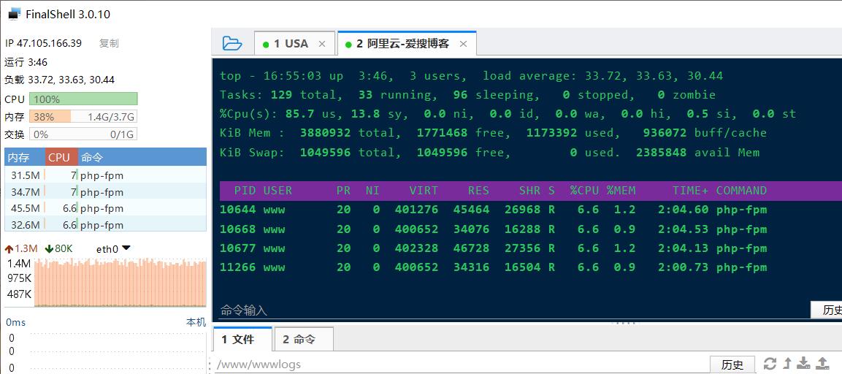The width and height of the screenshot is (842, 374).
Task: Click PID 10668 in terminal
Action: tap(237, 229)
